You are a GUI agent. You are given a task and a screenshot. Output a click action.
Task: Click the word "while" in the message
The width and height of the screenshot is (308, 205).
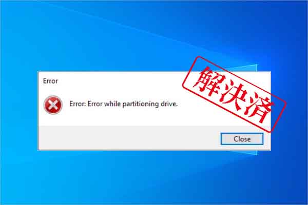[112, 104]
